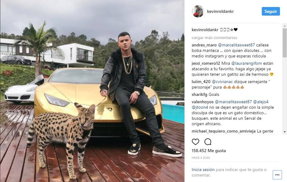Click the 158.452 Me gusta likes count

coord(209,151)
